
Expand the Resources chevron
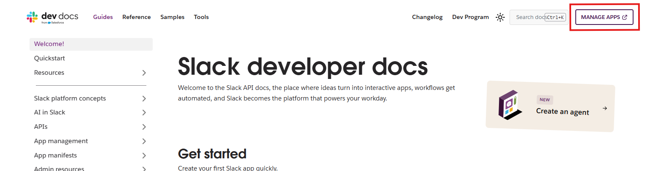click(x=144, y=73)
